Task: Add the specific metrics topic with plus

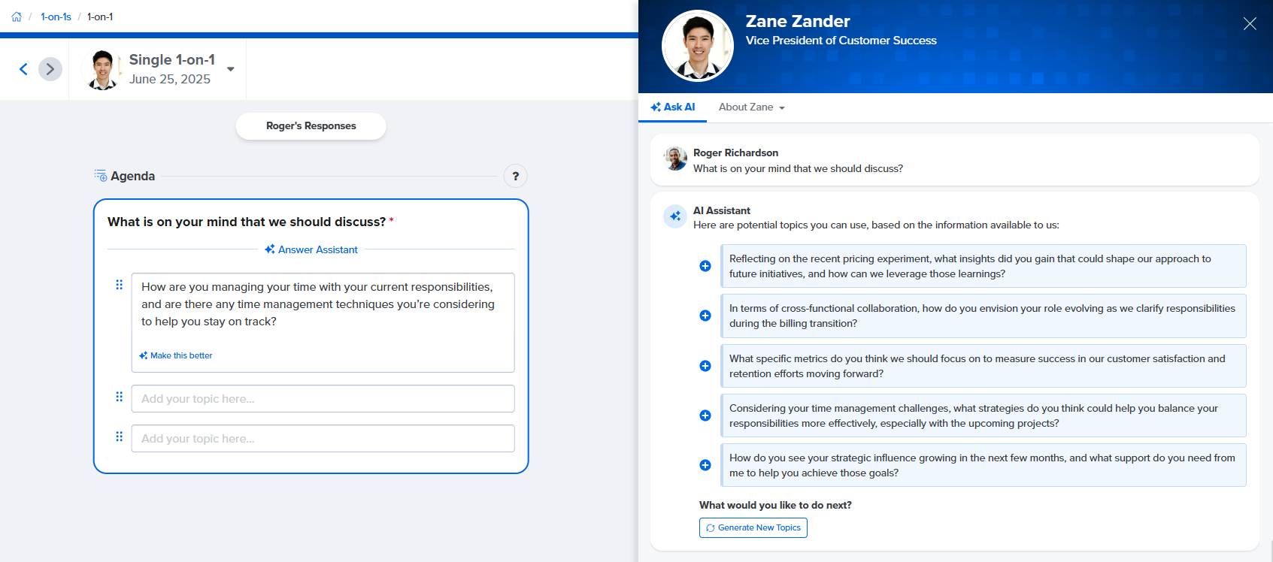Action: click(x=705, y=366)
